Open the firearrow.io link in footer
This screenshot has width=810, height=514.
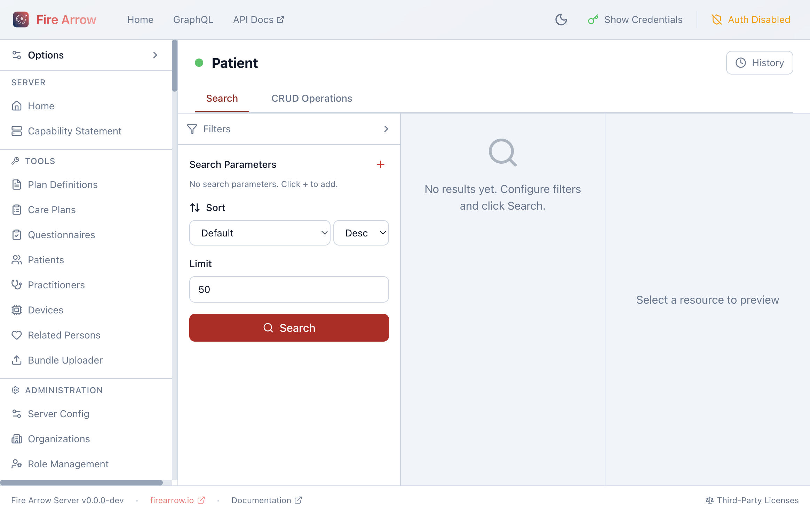pos(172,500)
